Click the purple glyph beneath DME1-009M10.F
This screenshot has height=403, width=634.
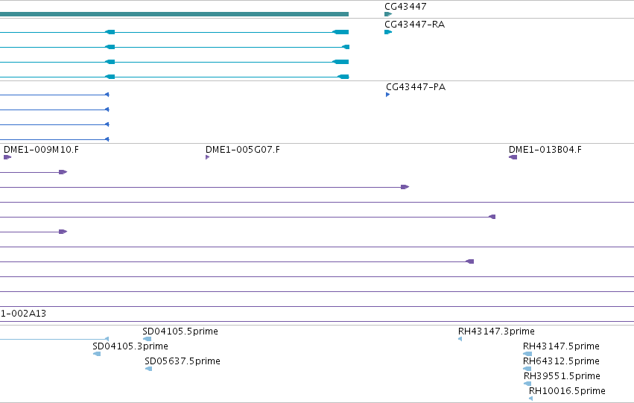pos(7,157)
